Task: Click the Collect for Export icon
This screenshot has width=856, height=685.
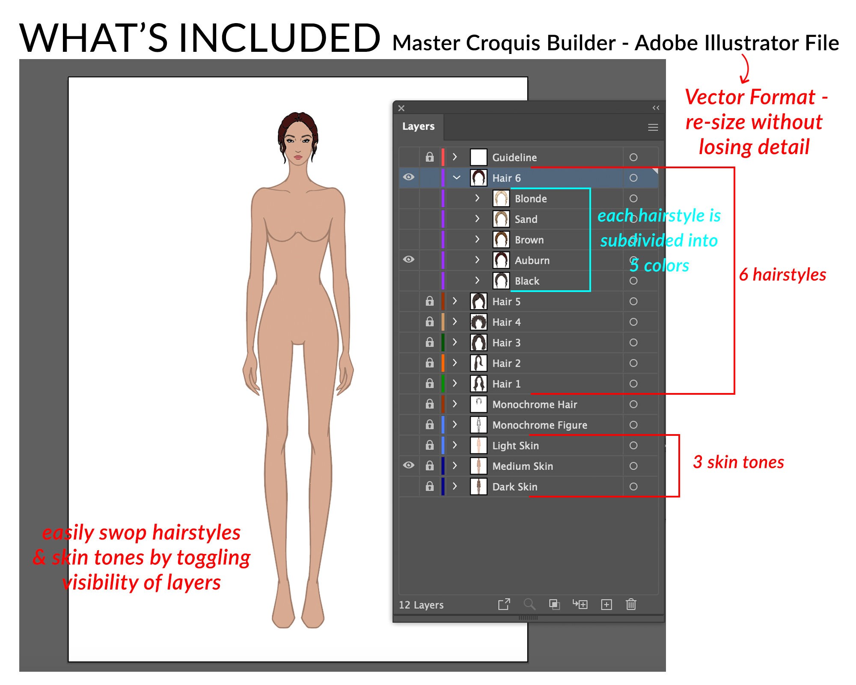Action: click(x=504, y=604)
